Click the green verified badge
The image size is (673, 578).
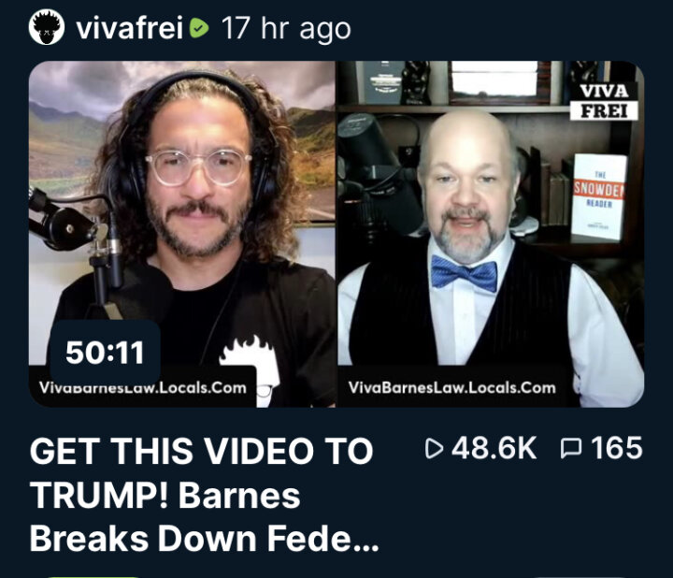pyautogui.click(x=199, y=28)
